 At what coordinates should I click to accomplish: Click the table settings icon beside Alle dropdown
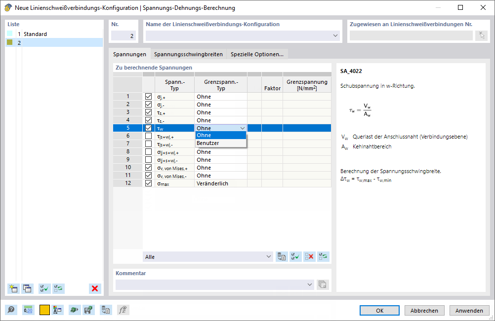(282, 257)
